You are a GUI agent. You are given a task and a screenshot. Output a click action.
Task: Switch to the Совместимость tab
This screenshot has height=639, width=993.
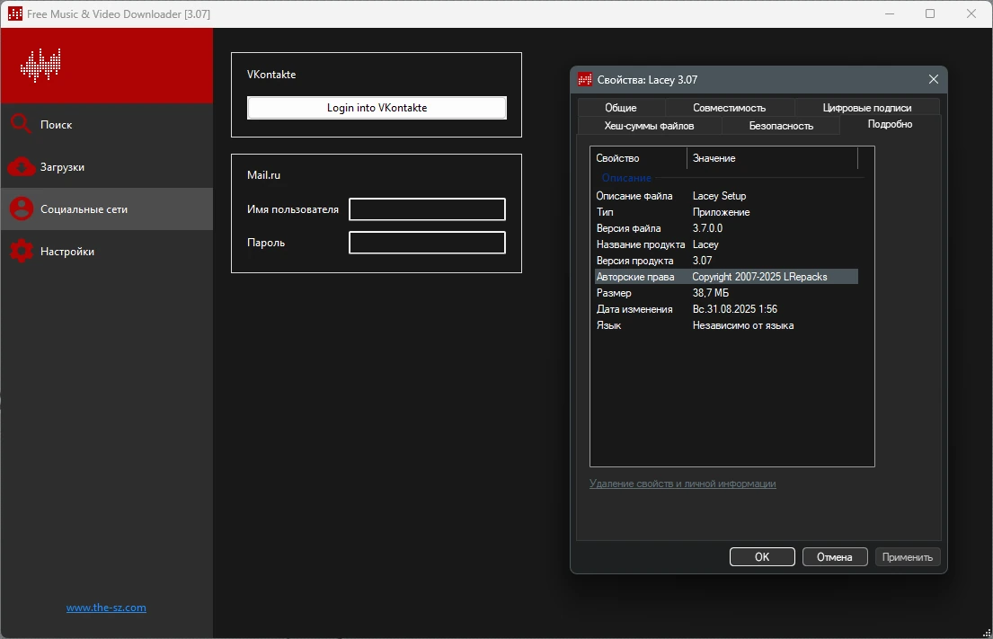tap(729, 108)
